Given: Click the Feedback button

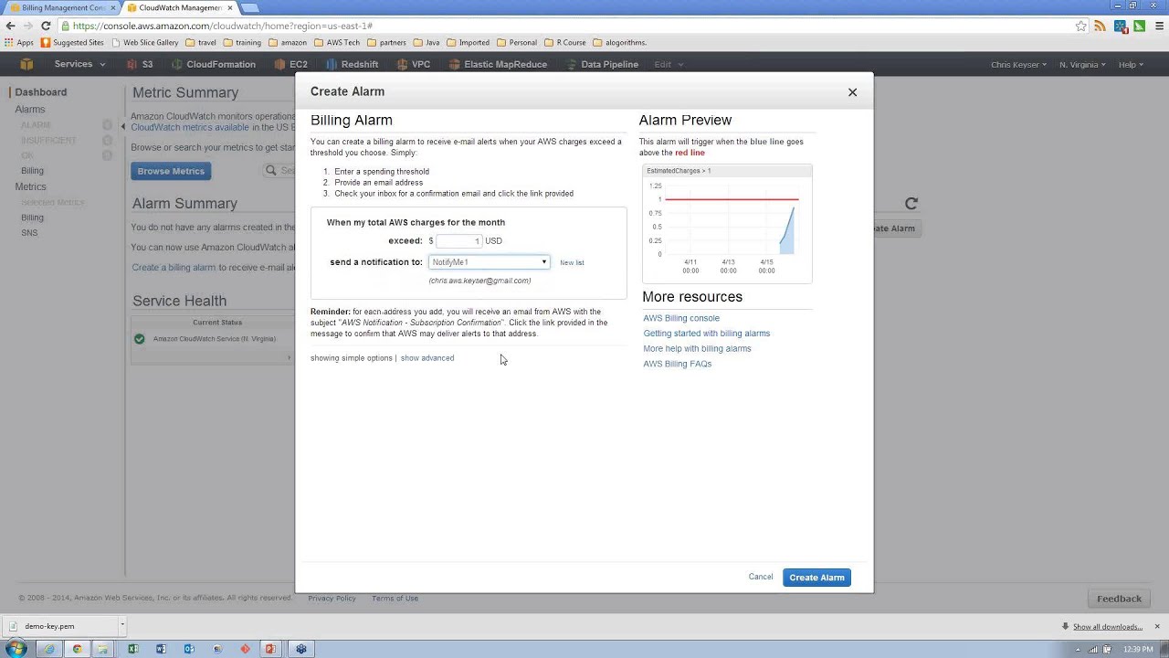Looking at the screenshot, I should tap(1119, 599).
